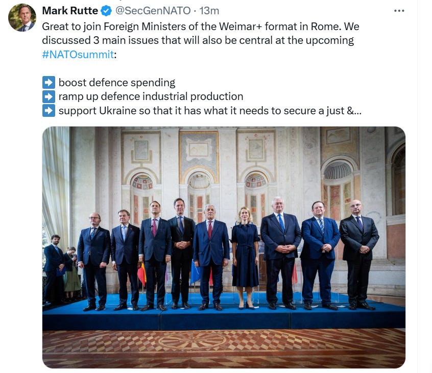Click arrow emoji beside boost defence spending

(x=49, y=83)
